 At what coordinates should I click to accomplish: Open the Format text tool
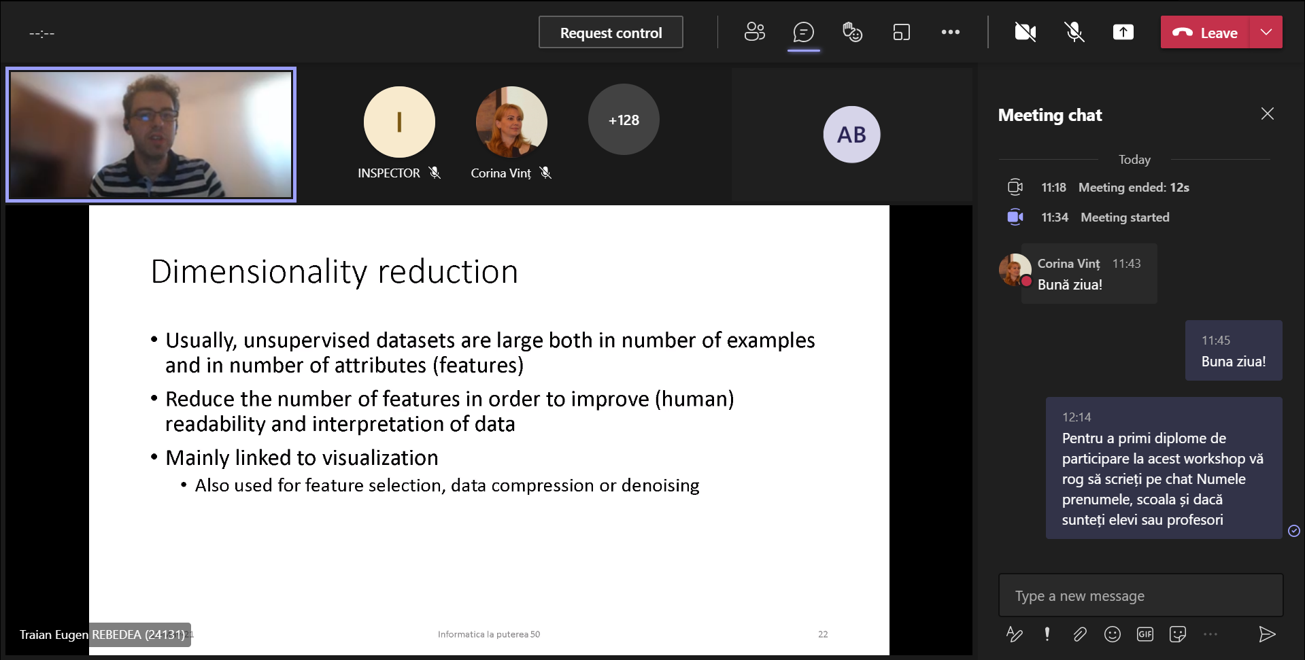[1014, 634]
